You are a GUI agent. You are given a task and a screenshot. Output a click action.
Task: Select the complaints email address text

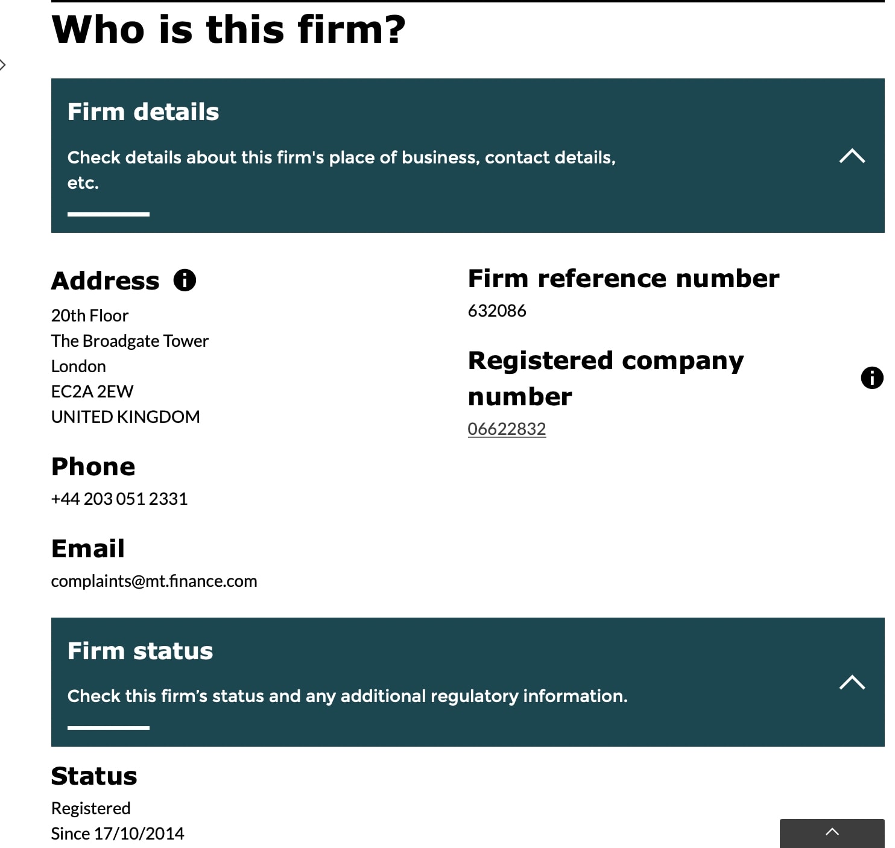[154, 581]
